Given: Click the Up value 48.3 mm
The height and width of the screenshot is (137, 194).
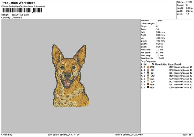Looking at the screenshot, I should (x=160, y=38).
